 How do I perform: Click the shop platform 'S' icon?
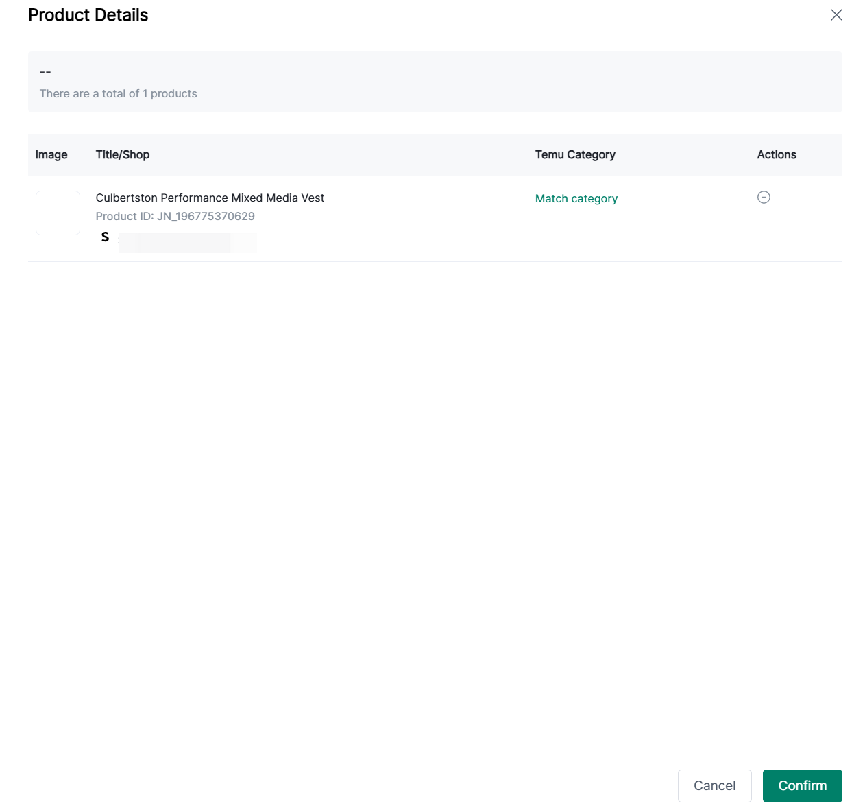[105, 237]
